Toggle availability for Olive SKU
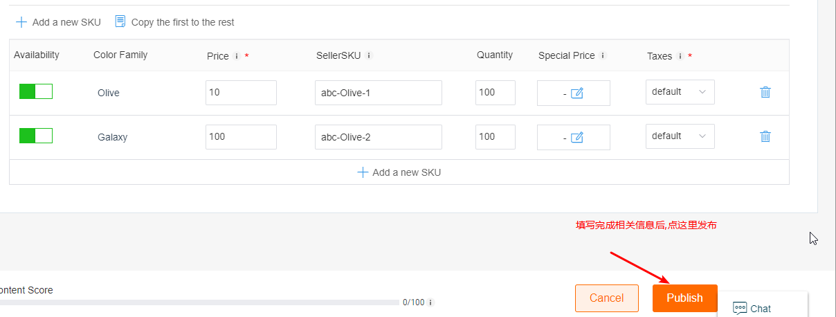The height and width of the screenshot is (317, 836). point(36,91)
